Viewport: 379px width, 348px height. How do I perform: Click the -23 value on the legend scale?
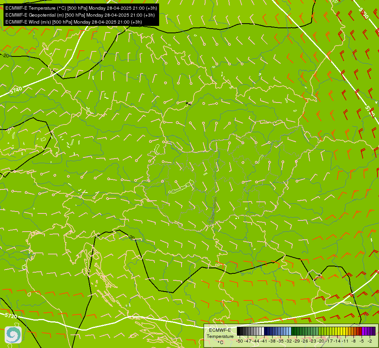313,341
